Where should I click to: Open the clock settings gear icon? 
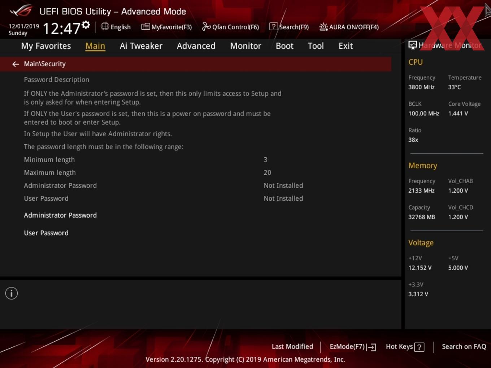tap(86, 25)
